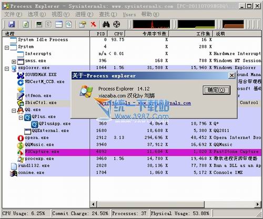Image resolution: width=263 pixels, height=219 pixels.
Task: Click the procexp.exe icon
Action: coord(21,159)
